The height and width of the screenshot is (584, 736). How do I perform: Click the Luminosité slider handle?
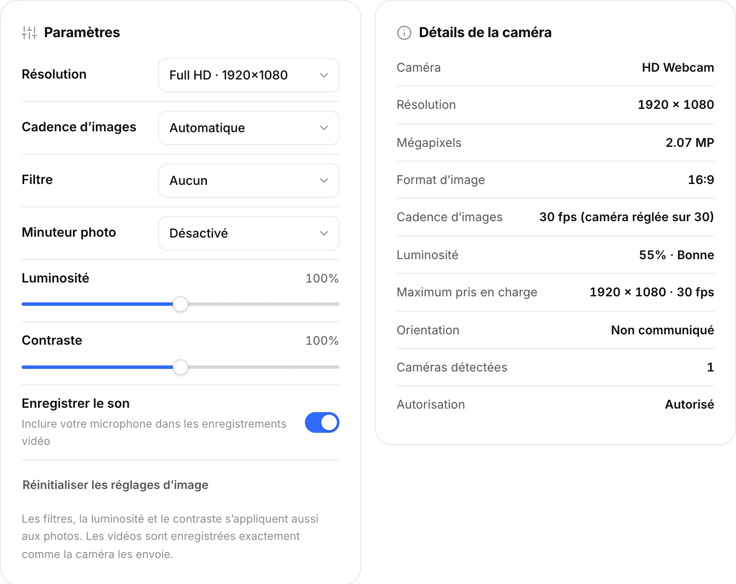[x=181, y=304]
